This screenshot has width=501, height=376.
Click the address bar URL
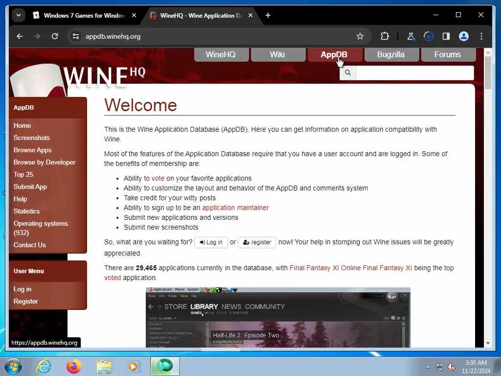113,36
